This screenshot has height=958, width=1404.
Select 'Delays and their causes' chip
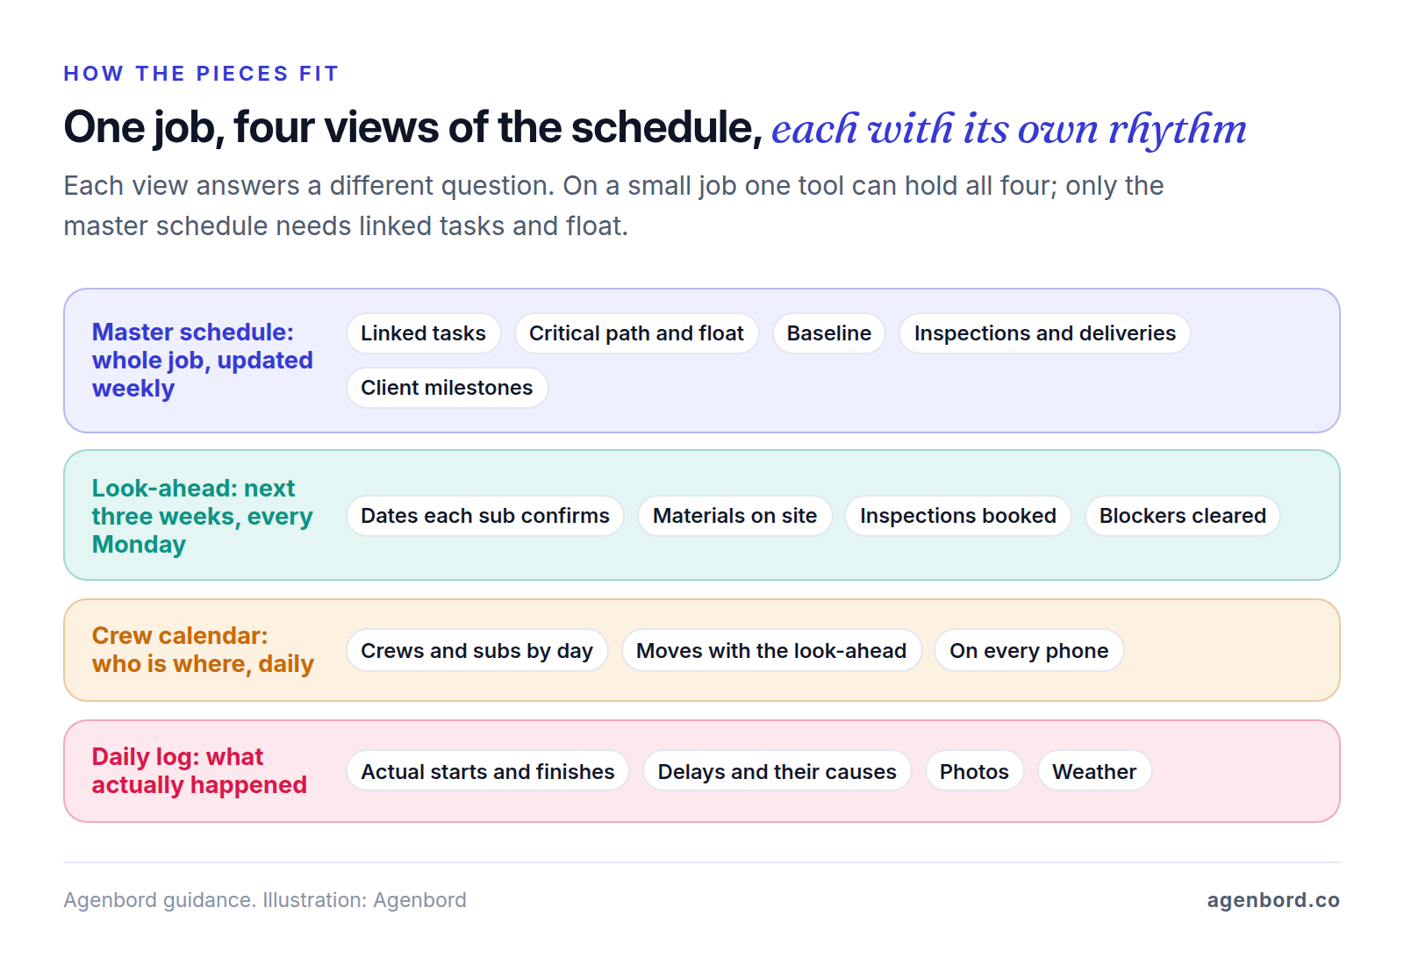777,772
